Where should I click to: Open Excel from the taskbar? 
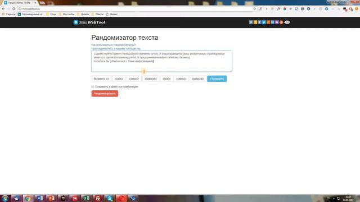coord(86,198)
